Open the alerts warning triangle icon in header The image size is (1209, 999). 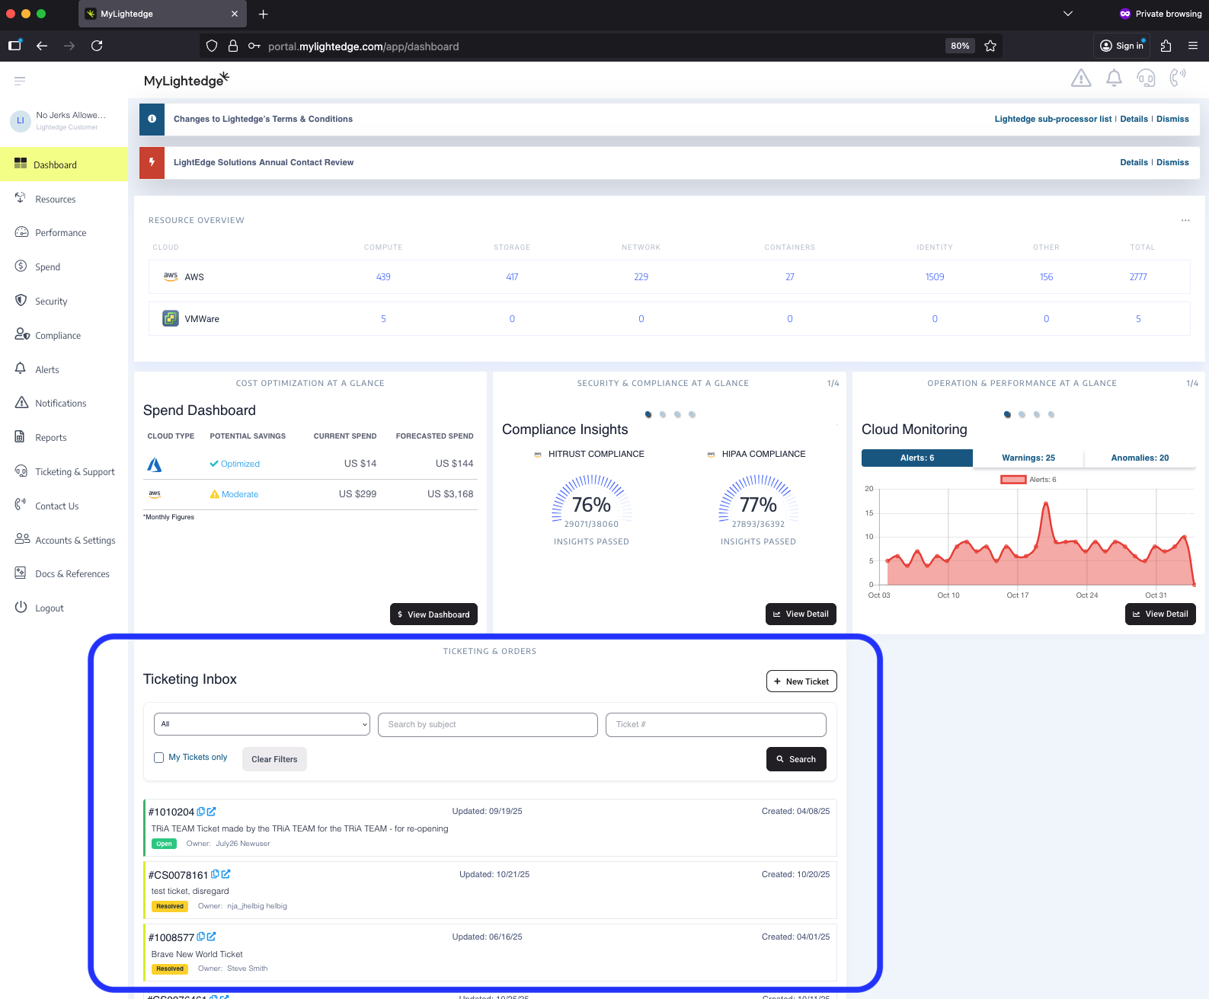[x=1081, y=78]
